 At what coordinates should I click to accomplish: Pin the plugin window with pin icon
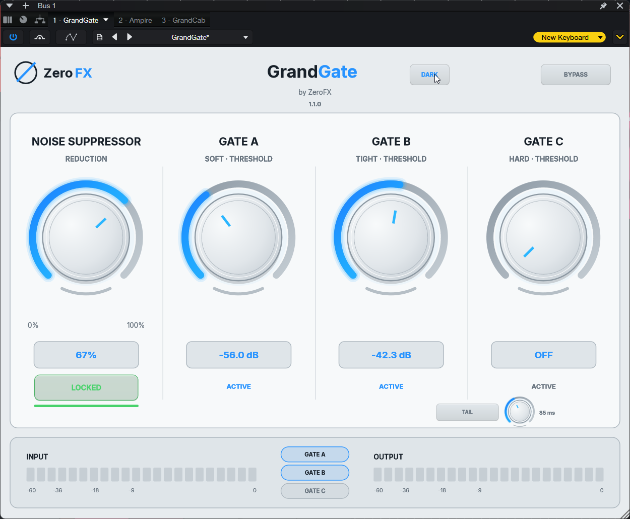coord(603,6)
